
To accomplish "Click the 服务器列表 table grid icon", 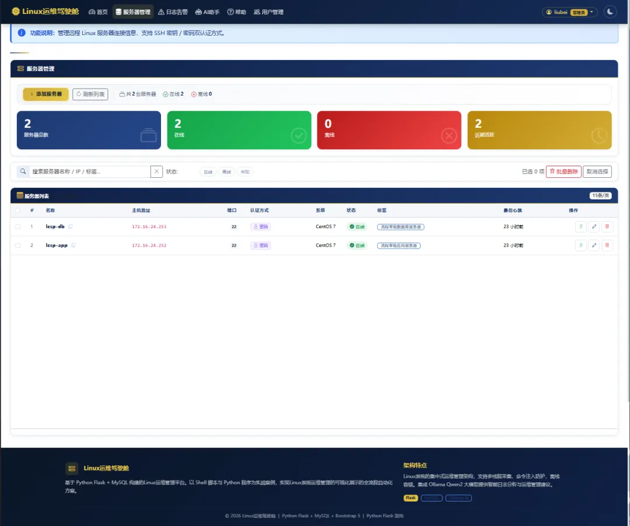I will pyautogui.click(x=20, y=195).
